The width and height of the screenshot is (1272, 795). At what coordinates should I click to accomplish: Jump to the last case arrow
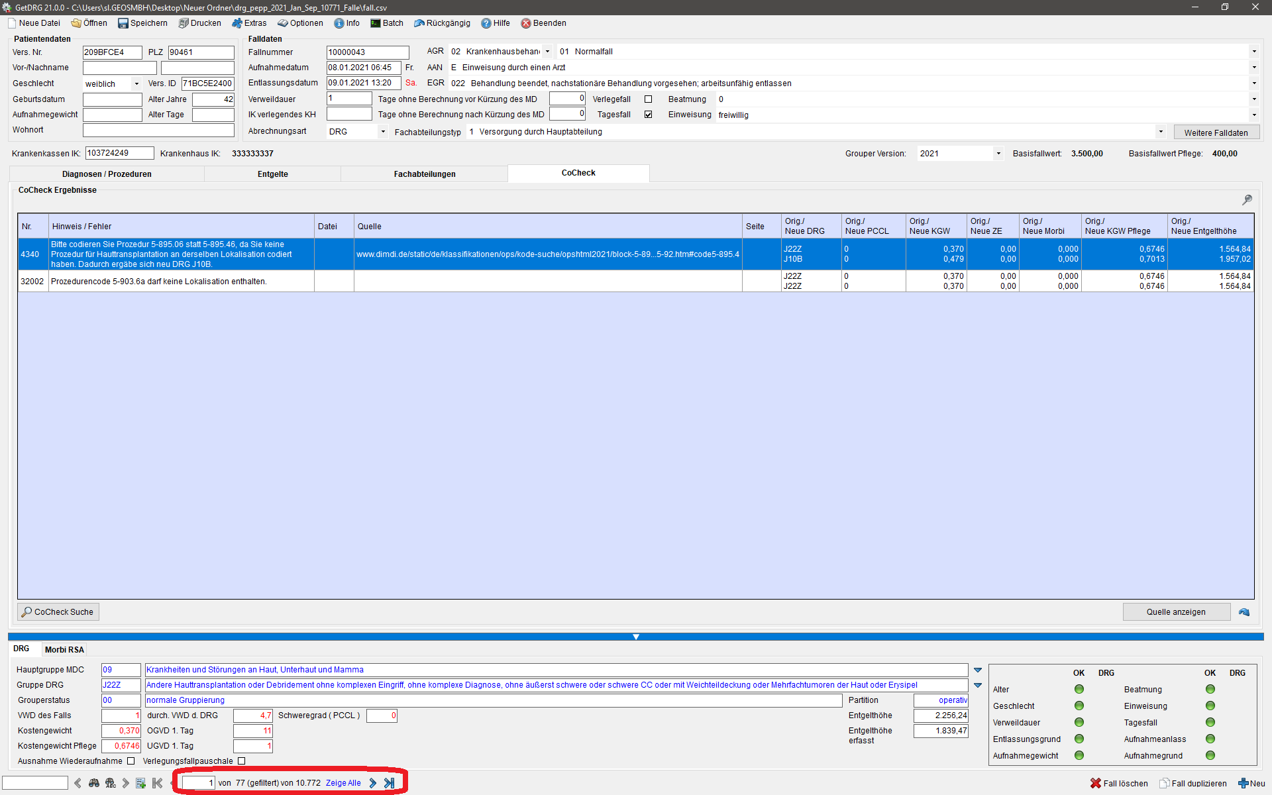pos(390,783)
